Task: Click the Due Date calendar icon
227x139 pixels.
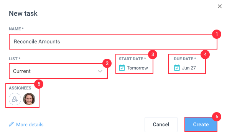Action: tap(177, 68)
